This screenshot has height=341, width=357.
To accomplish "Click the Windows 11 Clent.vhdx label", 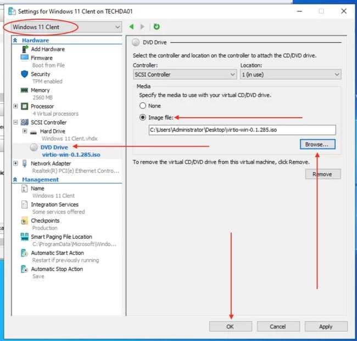I will [x=69, y=139].
